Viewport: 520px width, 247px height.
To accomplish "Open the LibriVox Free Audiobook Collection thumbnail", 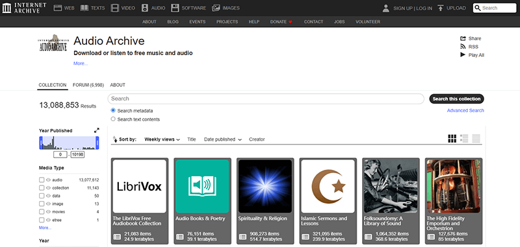I will (140, 186).
